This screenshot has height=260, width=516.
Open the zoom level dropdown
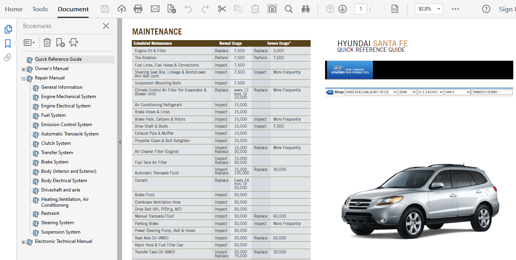(x=439, y=9)
